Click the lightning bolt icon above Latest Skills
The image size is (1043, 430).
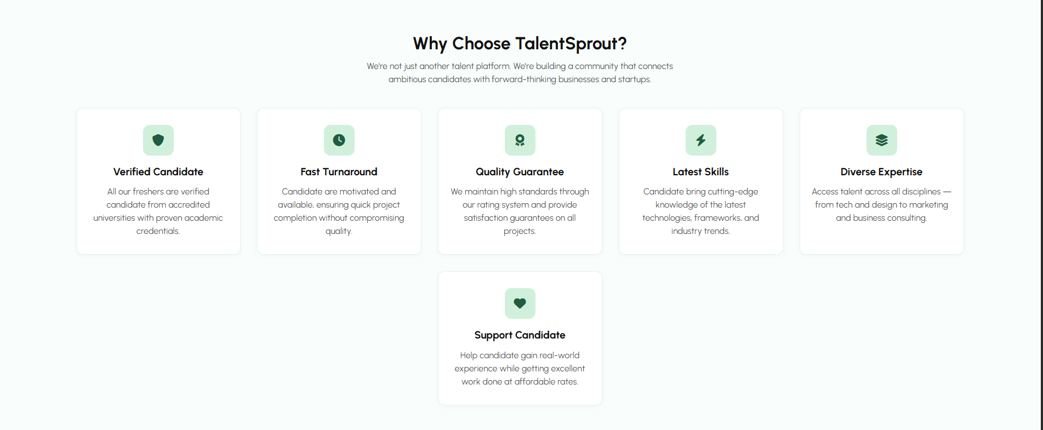[x=700, y=140]
